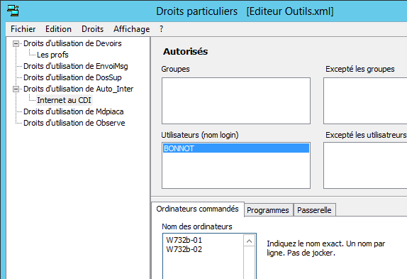This screenshot has width=407, height=279.
Task: Switch to Ordinateurs commandés tab
Action: [198, 209]
